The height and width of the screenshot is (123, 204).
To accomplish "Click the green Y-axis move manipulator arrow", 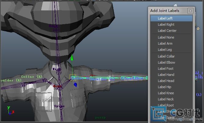I will coord(72,58).
